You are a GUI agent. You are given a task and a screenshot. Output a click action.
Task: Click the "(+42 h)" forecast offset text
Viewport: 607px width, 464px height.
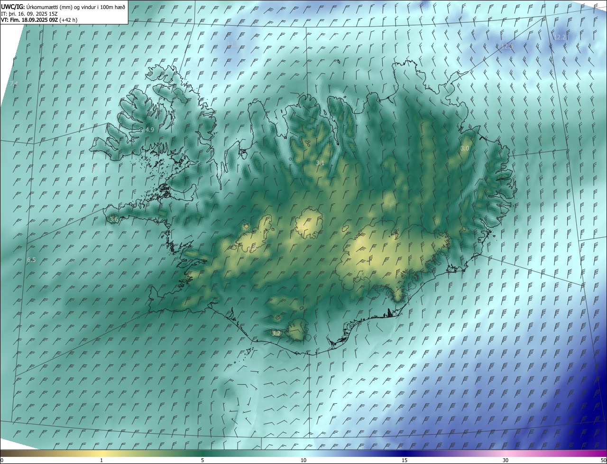[68, 20]
